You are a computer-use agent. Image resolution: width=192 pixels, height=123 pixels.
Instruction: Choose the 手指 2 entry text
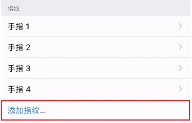[x=19, y=47]
